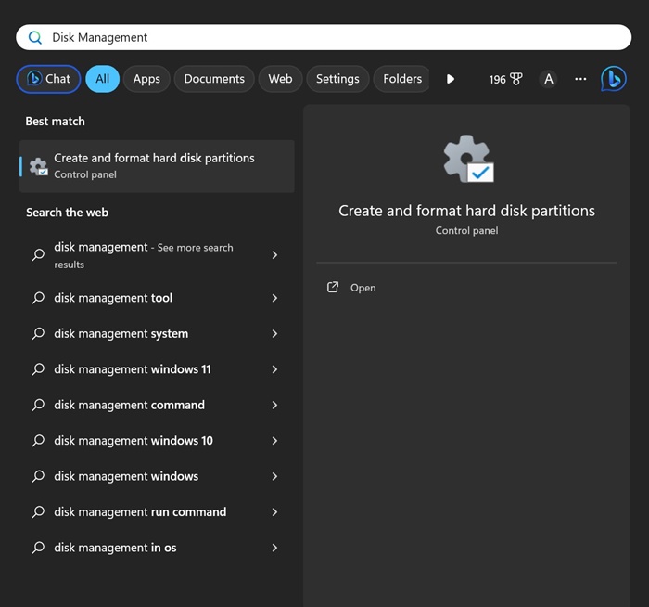Click the gear icon in Best match result
Screen dimensions: 649x607
39,166
